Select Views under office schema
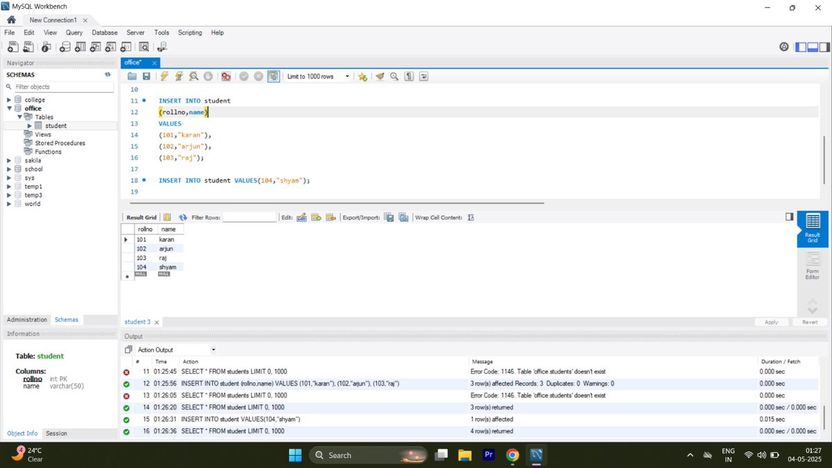The height and width of the screenshot is (468, 832). coord(43,135)
